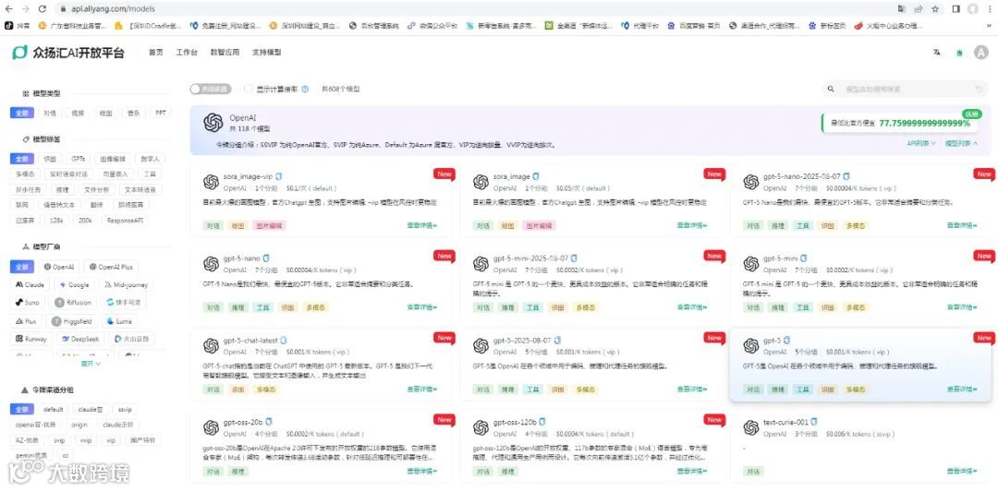This screenshot has width=998, height=491.
Task: Expand the vendor list with 展开
Action: coord(91,364)
